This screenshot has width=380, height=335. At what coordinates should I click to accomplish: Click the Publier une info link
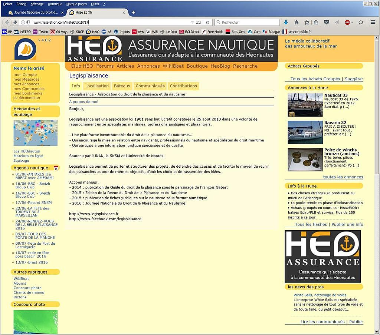click(347, 224)
